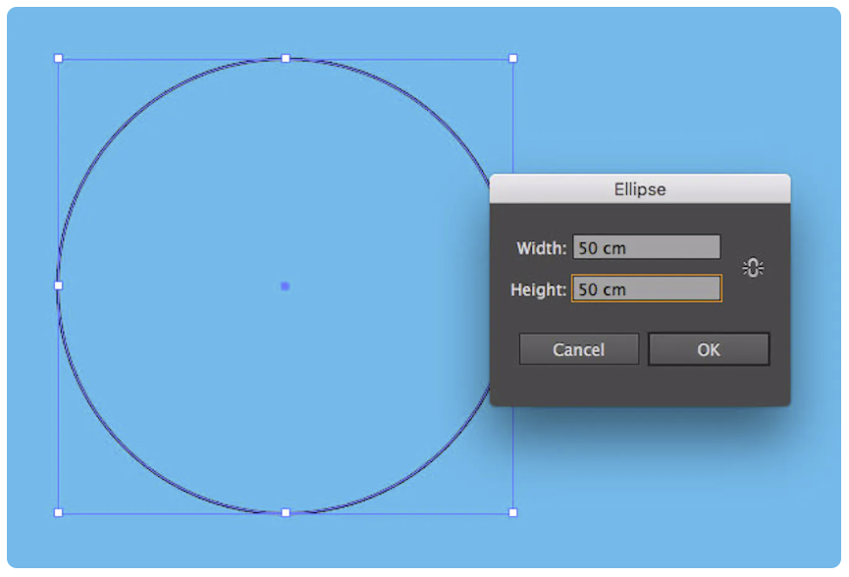Click the bottom-right bounding box handle
This screenshot has width=849, height=577.
coord(513,512)
